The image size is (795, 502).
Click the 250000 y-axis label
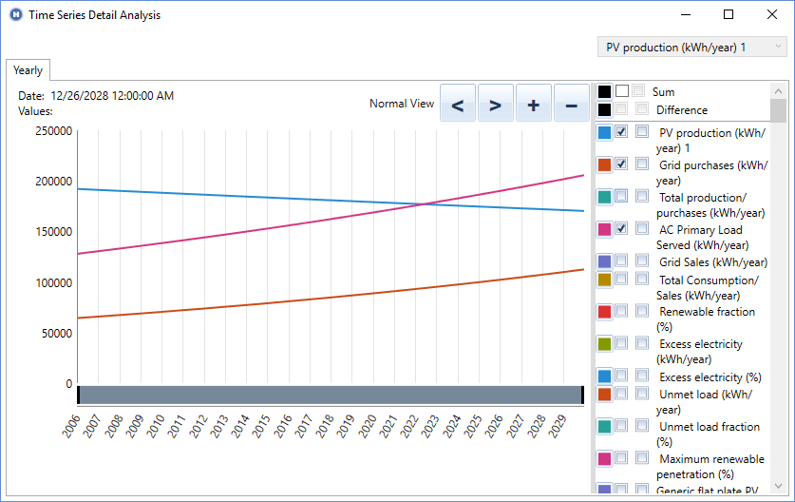tap(54, 131)
